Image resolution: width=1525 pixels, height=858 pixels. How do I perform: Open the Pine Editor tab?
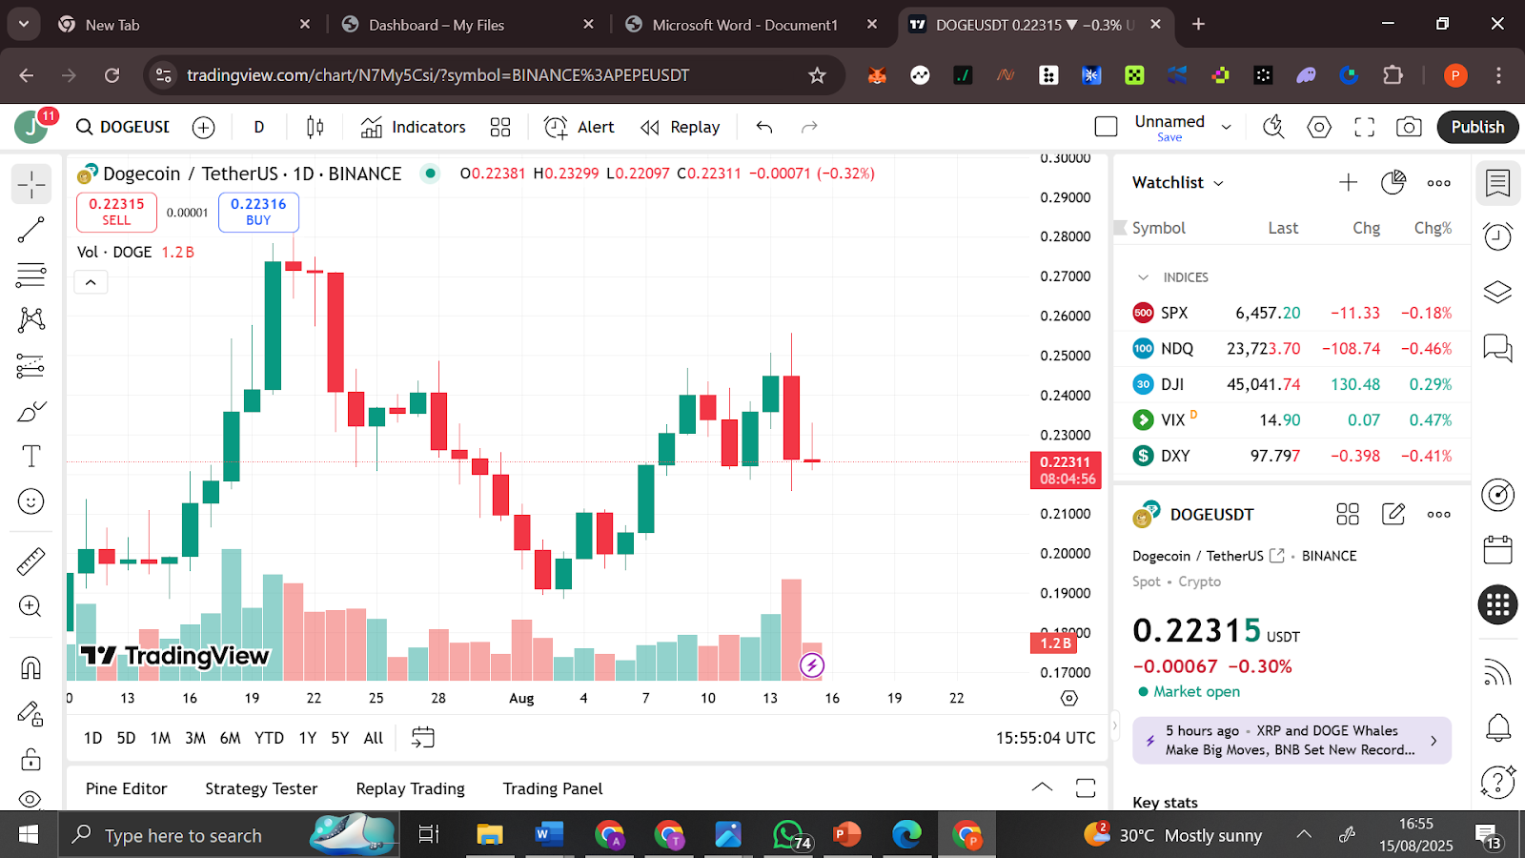126,788
